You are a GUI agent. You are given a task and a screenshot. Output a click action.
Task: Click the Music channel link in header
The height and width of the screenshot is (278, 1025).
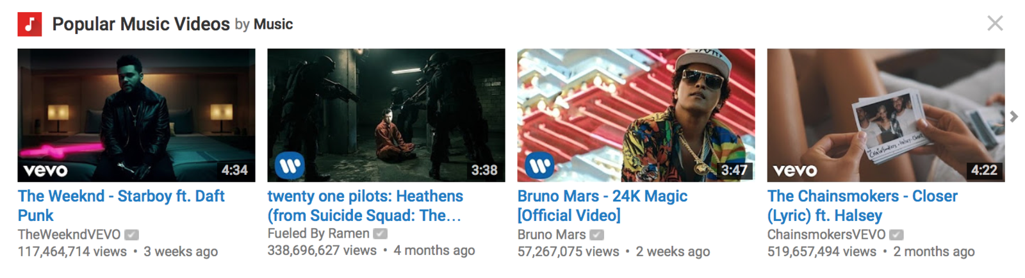click(274, 24)
